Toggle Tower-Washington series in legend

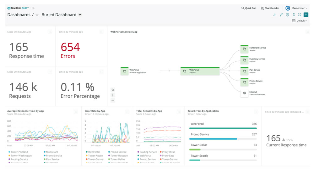20,155
